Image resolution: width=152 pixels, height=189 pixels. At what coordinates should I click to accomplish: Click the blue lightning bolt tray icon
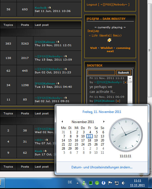pyautogui.click(x=103, y=183)
